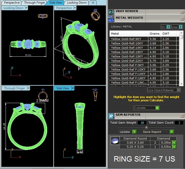Viewport: 185px width, 169px height.
Task: Click the Gem Reporter panel icon
Action: 111,116
